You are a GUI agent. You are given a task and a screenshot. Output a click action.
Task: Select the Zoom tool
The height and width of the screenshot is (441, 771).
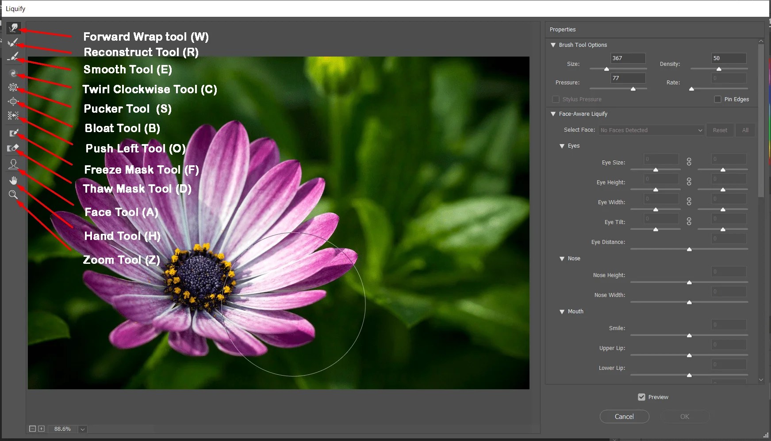[x=13, y=194]
